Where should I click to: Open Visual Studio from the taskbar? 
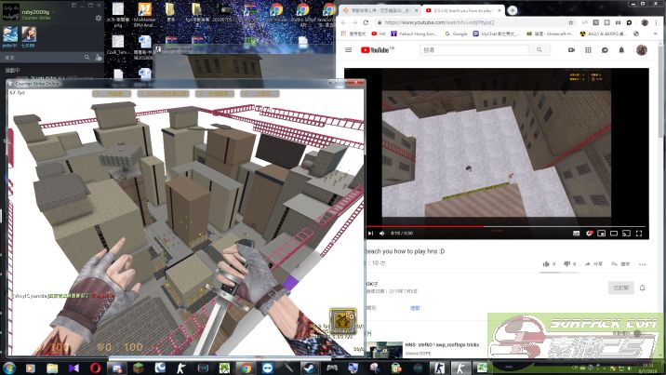point(73,368)
